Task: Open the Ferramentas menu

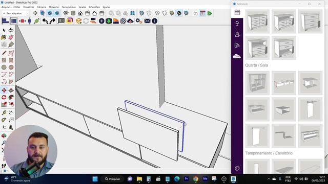Action: [69, 7]
